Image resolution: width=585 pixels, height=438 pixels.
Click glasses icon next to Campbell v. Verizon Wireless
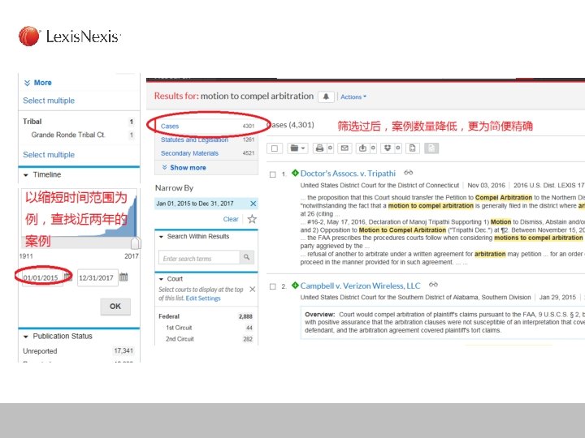433,285
